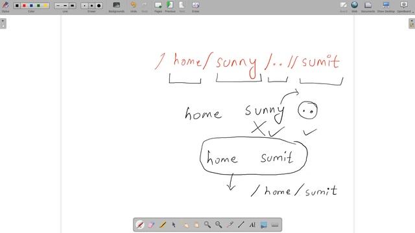Viewport: 415px width, 233px height.
Task: Open the OpenBoard menu
Action: click(404, 7)
